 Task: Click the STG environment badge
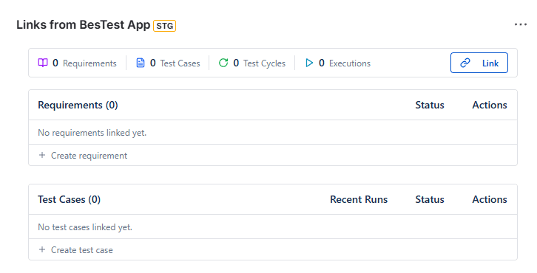tap(165, 26)
